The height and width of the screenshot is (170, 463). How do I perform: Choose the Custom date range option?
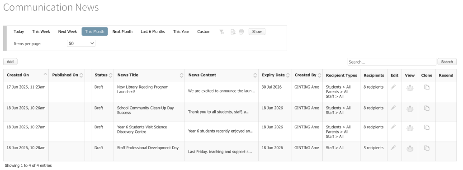tap(204, 32)
